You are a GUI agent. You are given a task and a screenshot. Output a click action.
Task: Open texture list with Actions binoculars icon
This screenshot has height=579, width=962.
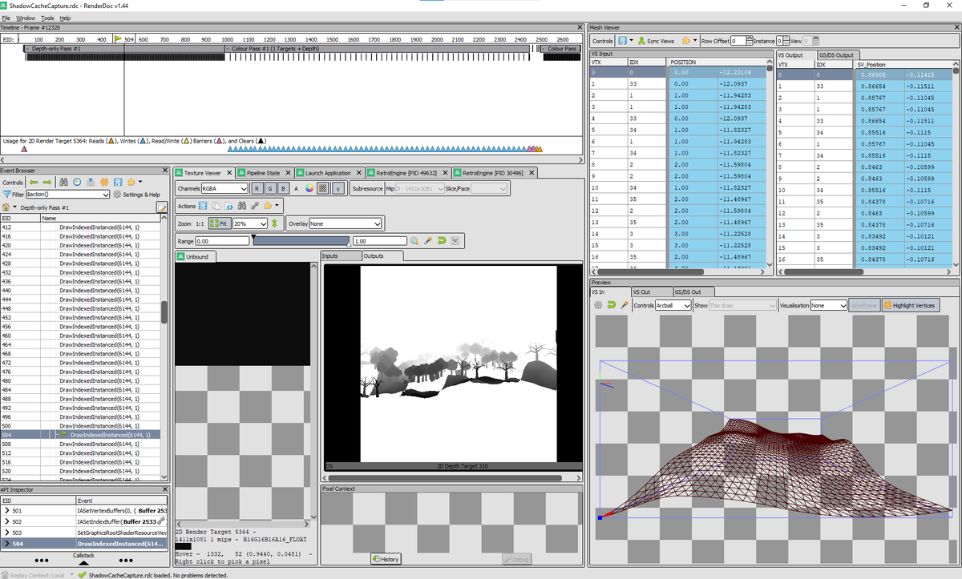coord(242,206)
